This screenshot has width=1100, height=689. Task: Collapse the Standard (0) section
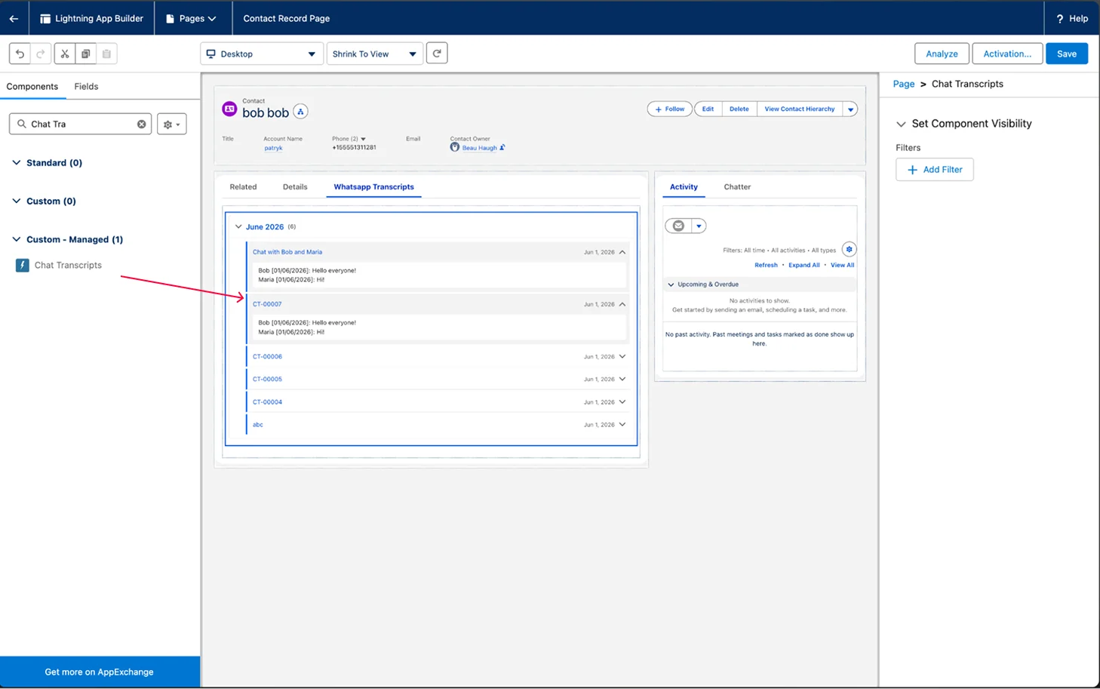click(17, 162)
